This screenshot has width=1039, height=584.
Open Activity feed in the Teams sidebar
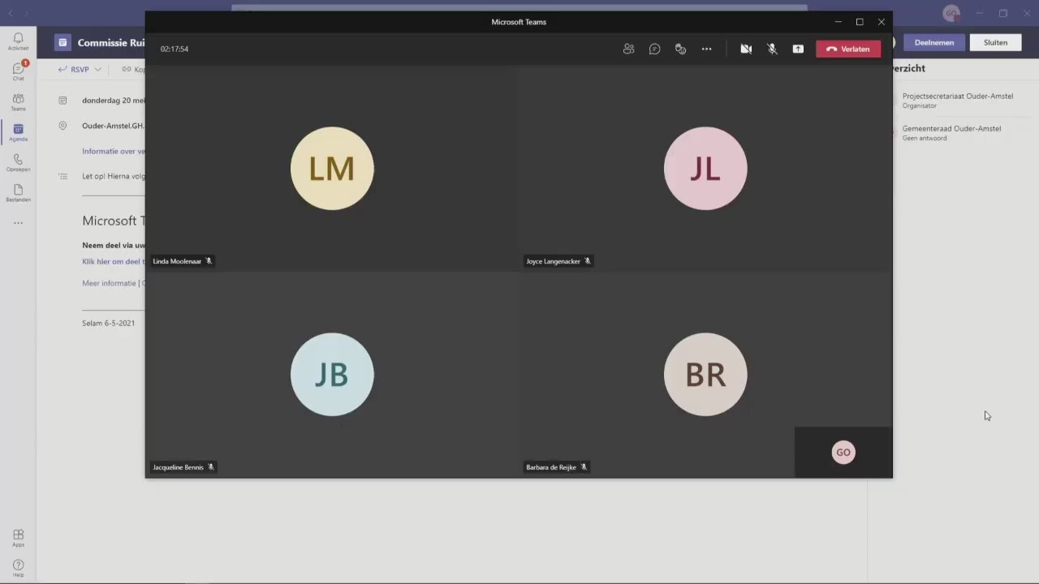18,41
